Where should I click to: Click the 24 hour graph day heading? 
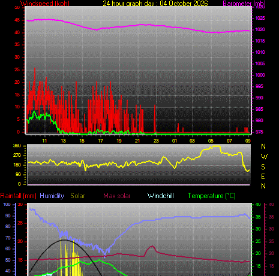pyautogui.click(x=155, y=4)
